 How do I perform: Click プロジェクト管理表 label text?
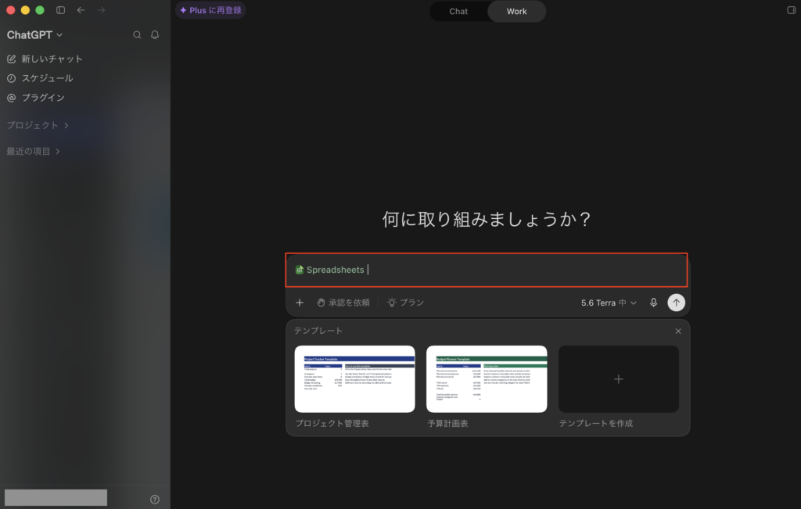click(x=332, y=423)
